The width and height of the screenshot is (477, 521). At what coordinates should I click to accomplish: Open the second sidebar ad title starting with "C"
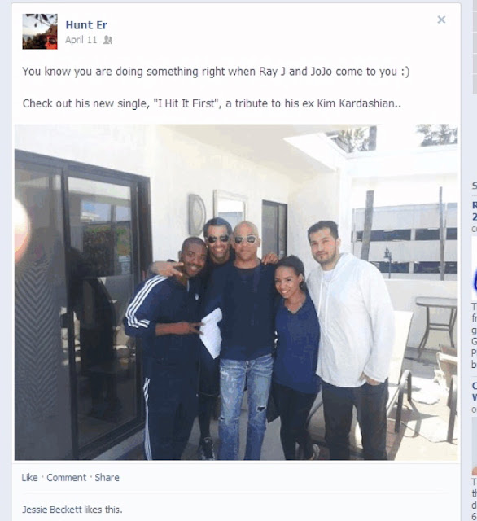coord(475,392)
